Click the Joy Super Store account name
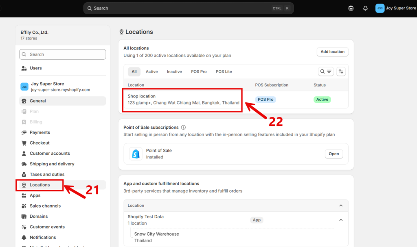Viewport: 417px width, 247px height. 401,8
